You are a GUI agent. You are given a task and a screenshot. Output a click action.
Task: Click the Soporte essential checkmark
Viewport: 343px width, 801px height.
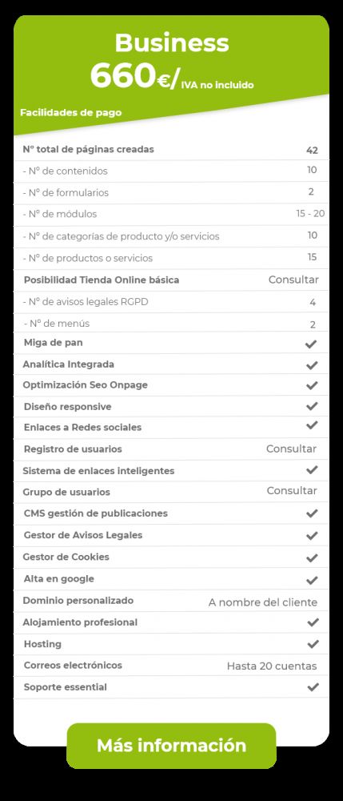[313, 687]
